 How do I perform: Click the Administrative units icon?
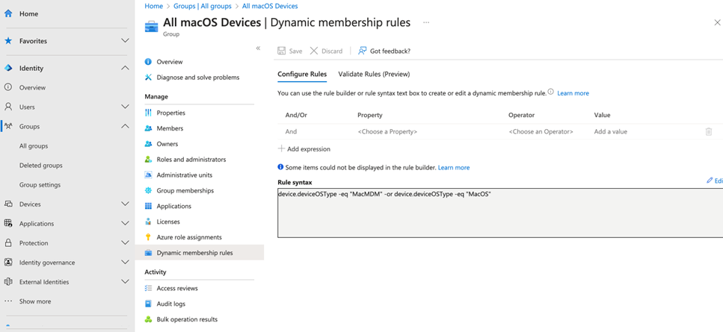pos(148,175)
